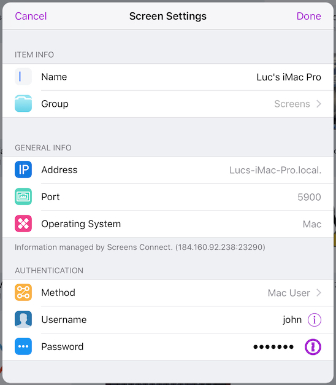The image size is (336, 385).
Task: Edit the Username value john
Action: pos(292,320)
